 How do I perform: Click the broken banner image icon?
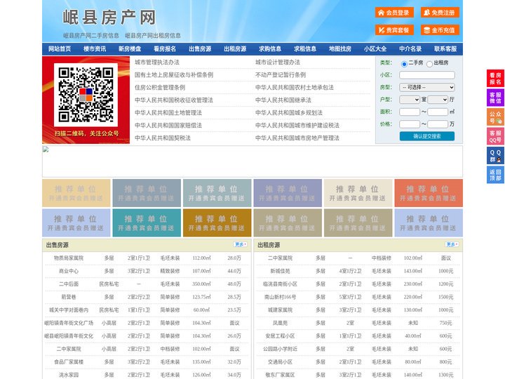click(x=46, y=149)
